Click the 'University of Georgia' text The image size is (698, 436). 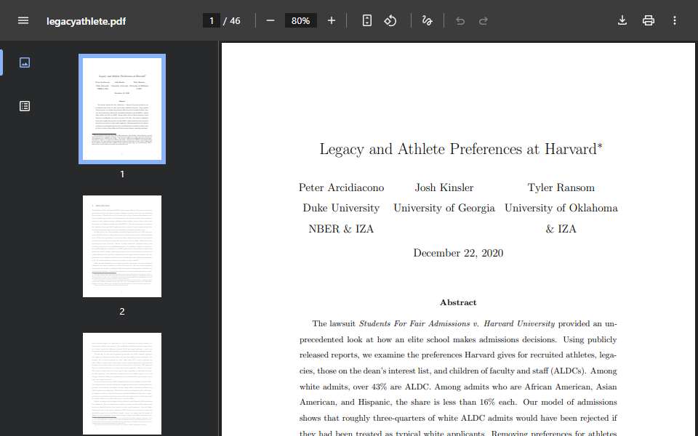(x=444, y=209)
